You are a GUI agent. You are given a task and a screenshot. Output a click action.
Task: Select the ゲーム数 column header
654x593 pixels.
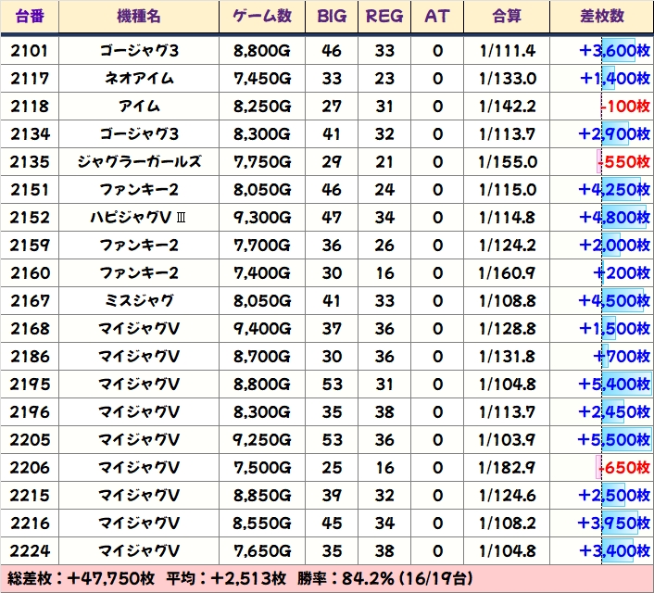(x=262, y=17)
